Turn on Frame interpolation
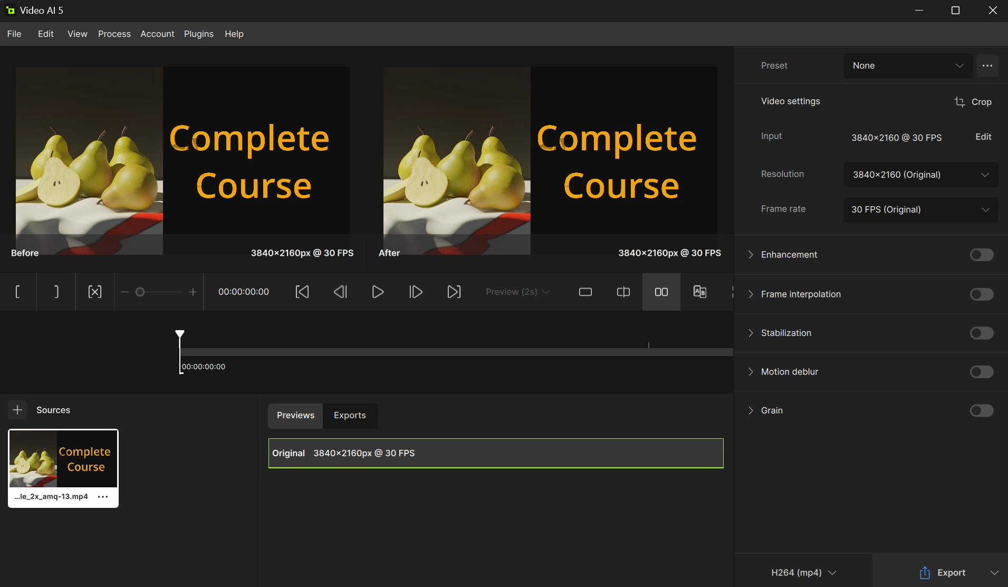Image resolution: width=1008 pixels, height=587 pixels. pos(981,294)
